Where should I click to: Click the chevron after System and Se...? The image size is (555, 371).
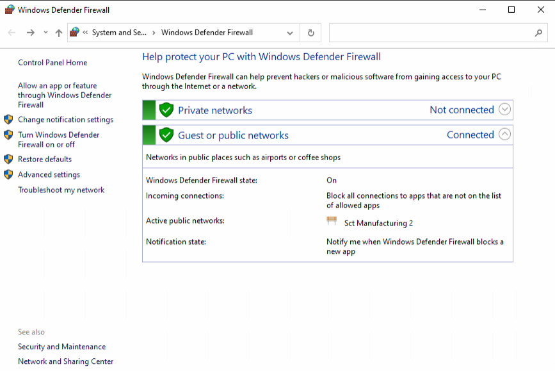(154, 33)
